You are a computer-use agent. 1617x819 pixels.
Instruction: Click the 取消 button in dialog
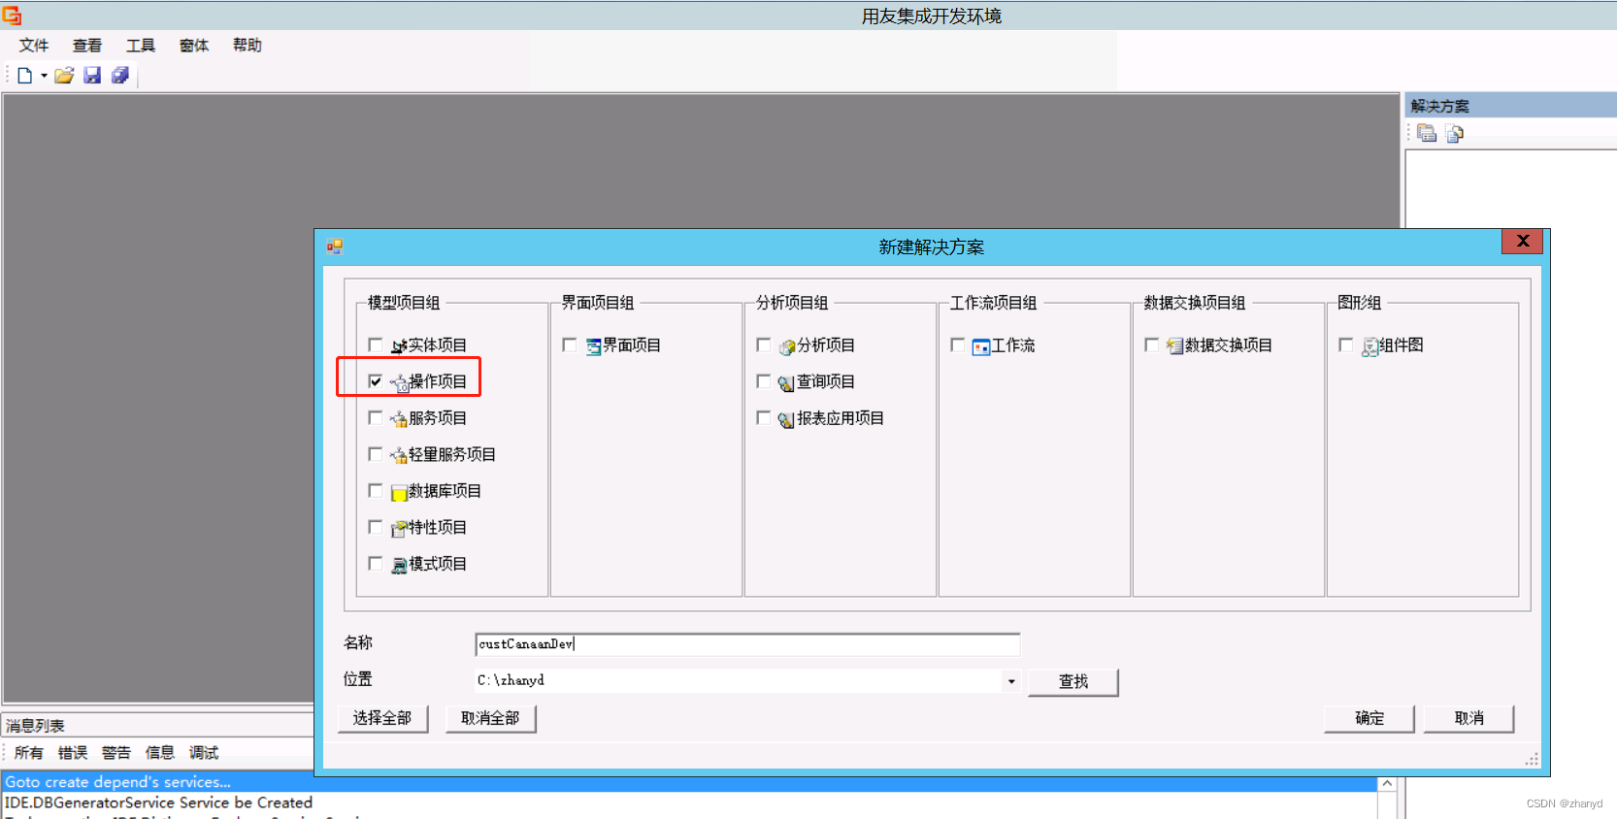point(1468,718)
